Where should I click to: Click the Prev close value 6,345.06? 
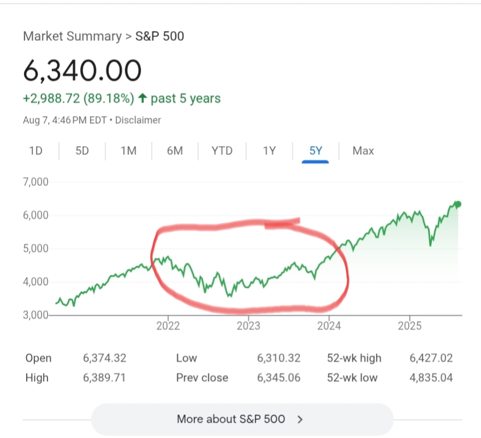[279, 378]
